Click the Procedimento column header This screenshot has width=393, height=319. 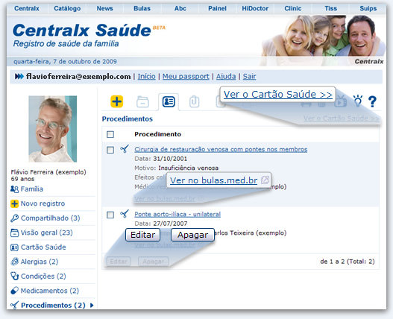[157, 134]
